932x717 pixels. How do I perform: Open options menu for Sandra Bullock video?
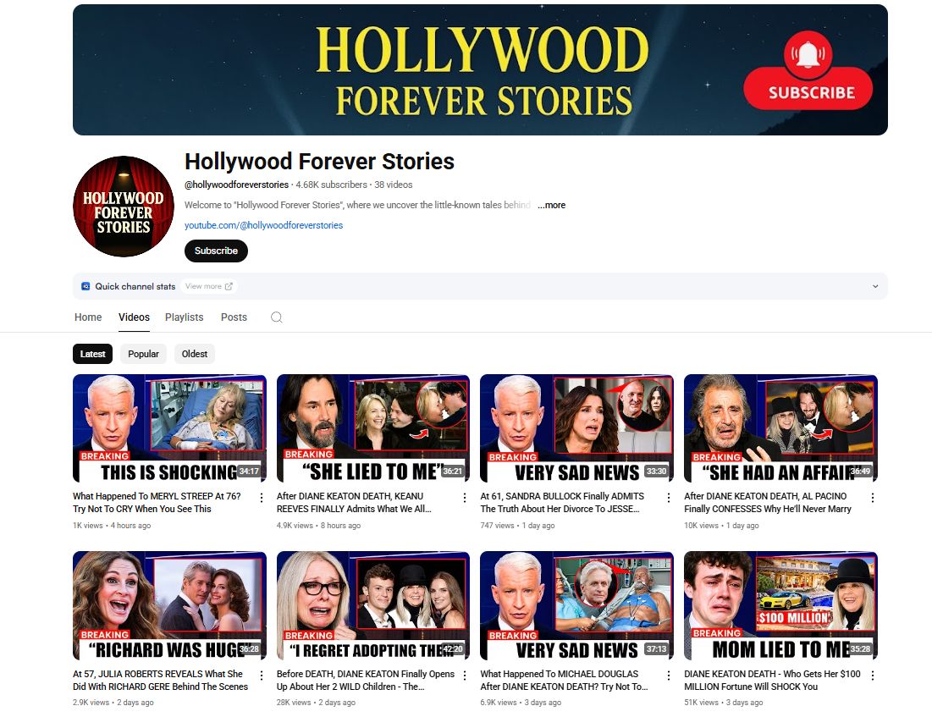tap(668, 498)
